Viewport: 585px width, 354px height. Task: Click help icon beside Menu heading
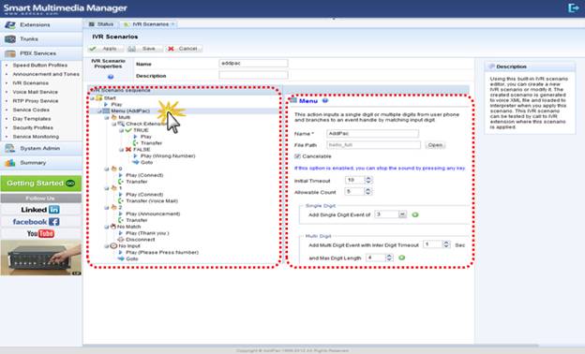click(325, 100)
